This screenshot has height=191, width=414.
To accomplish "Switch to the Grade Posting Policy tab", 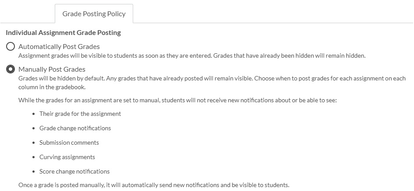I will tap(94, 14).
